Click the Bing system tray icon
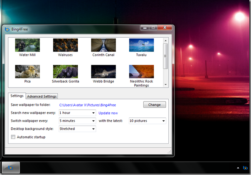Screen dimensions: 251x175 pos(245,168)
